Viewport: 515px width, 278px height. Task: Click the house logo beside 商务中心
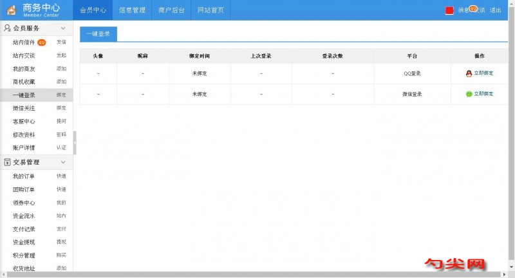[x=12, y=10]
